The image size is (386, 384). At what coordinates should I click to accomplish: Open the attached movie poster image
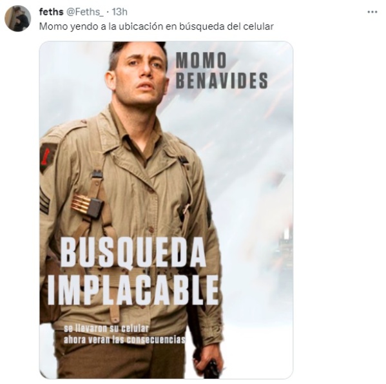click(166, 210)
